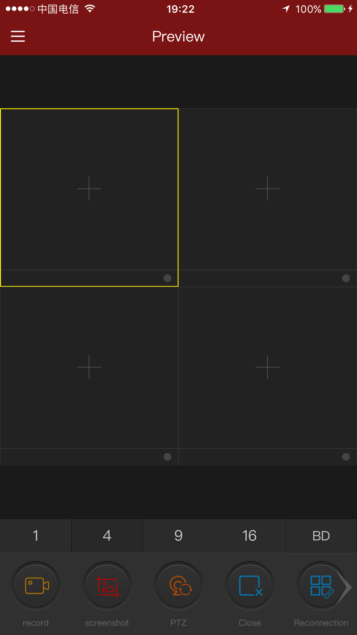Switch to 4-view layout
Screen dimensions: 357x635
[x=107, y=536]
